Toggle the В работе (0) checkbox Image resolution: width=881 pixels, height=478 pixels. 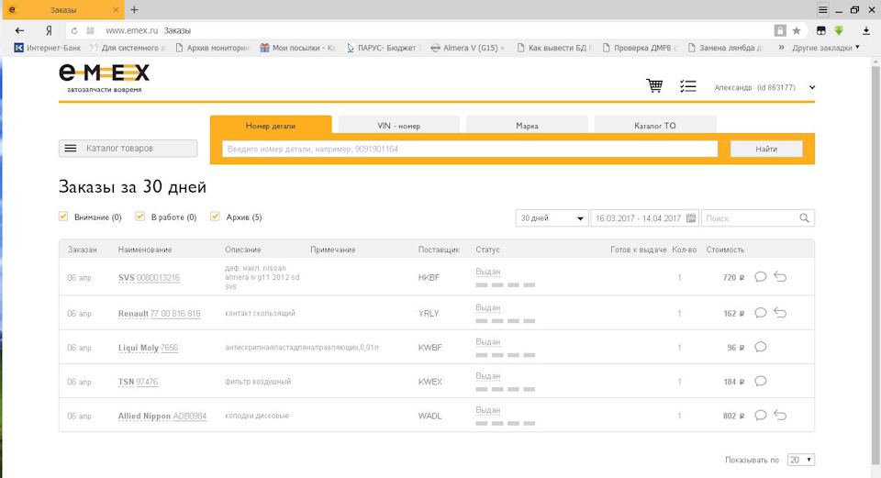[139, 217]
